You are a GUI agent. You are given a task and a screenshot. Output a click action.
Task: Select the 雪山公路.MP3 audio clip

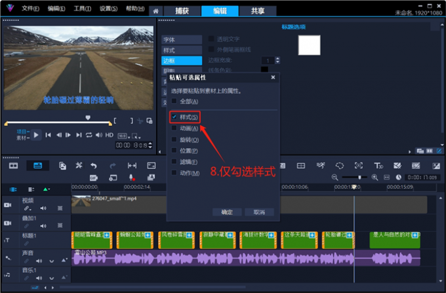(246, 258)
